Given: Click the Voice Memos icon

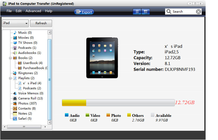Looking at the screenshot, I should (15, 93).
